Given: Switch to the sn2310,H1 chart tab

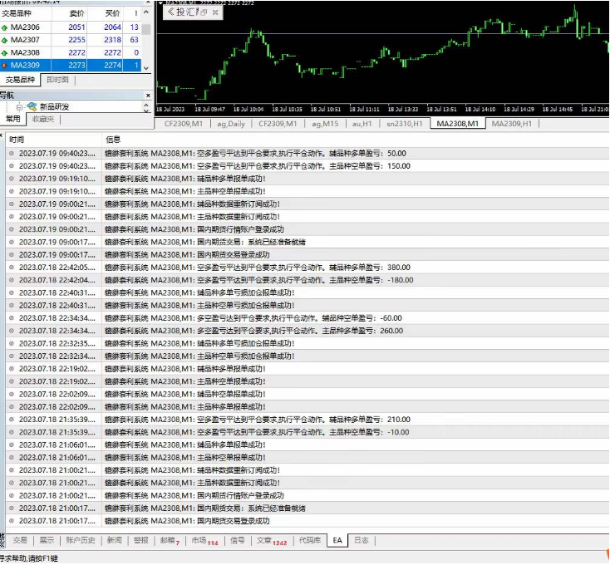Looking at the screenshot, I should (x=405, y=124).
